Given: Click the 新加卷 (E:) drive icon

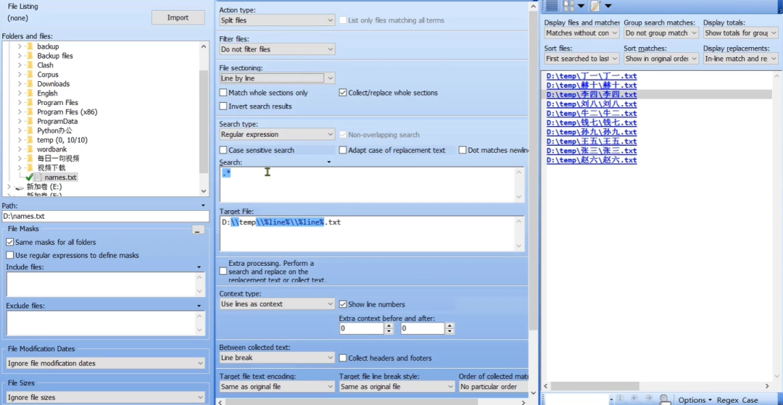Looking at the screenshot, I should click(19, 187).
